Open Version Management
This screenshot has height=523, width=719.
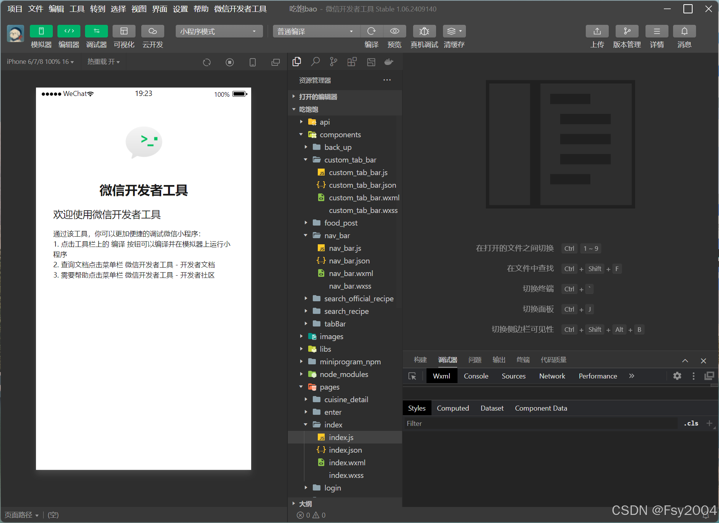pos(627,36)
